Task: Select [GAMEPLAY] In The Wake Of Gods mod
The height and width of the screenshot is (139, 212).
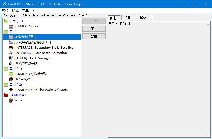Action: click(x=41, y=90)
